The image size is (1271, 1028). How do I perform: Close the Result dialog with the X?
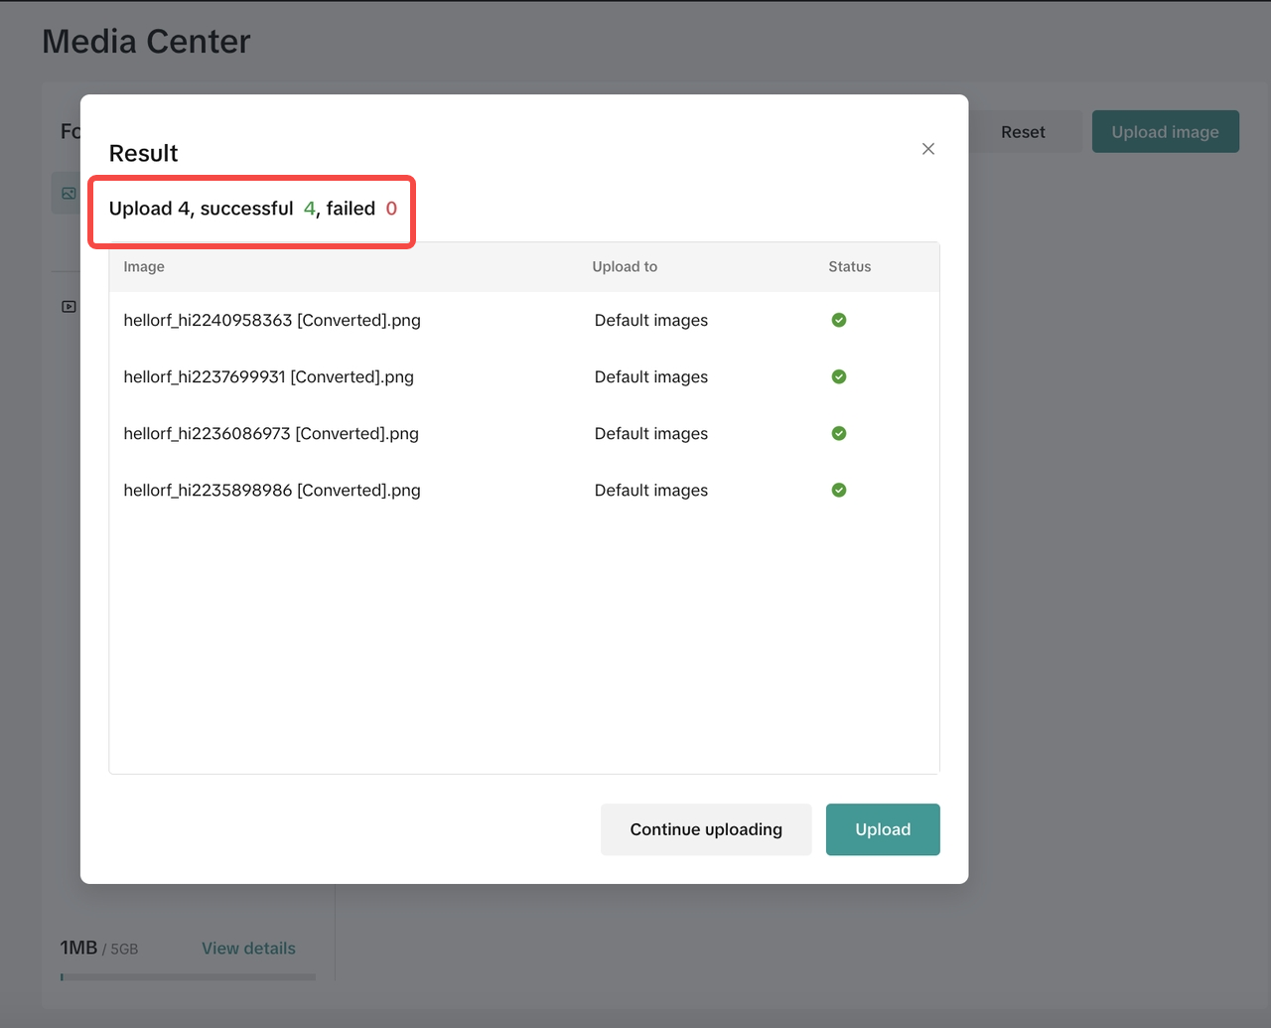928,149
